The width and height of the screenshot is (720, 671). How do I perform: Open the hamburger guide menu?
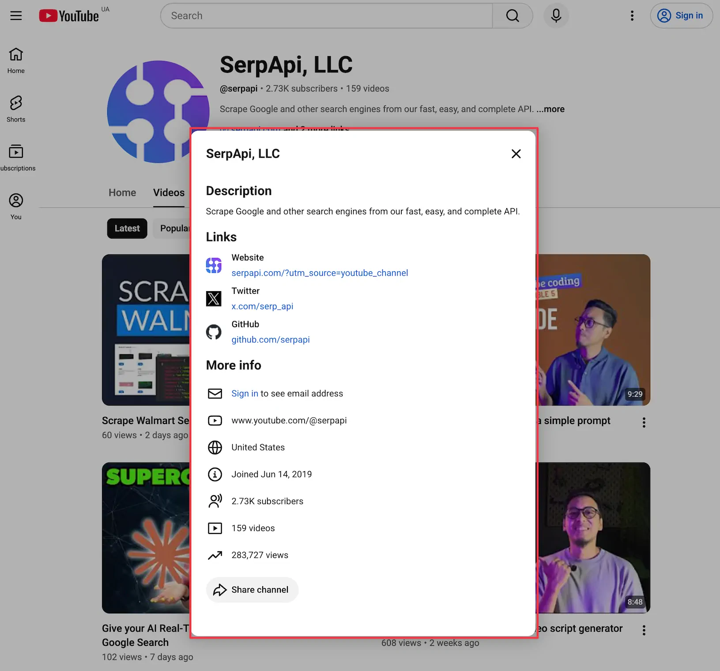coord(16,16)
